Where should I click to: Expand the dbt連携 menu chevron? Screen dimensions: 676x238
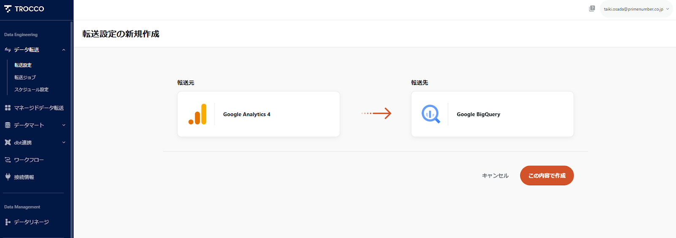[x=64, y=142]
